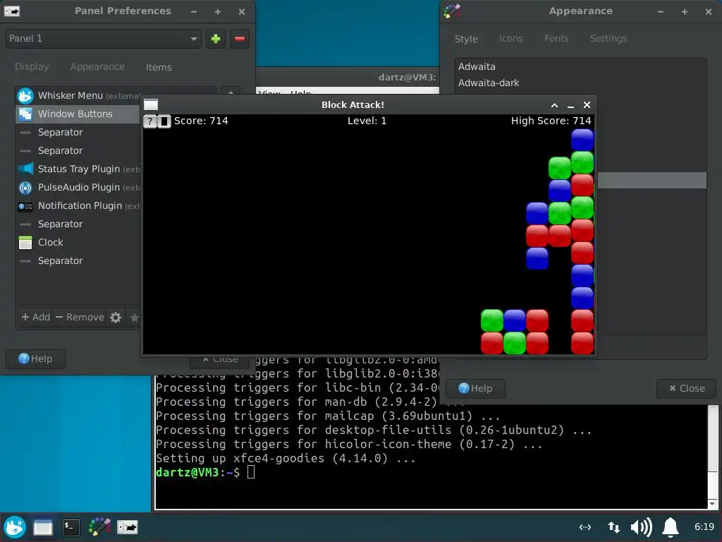Click the Level: 1 label

tap(367, 121)
